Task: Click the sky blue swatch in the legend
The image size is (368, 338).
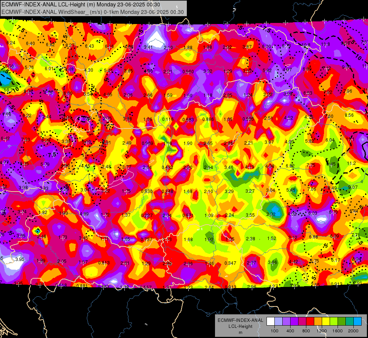Action: point(357,321)
